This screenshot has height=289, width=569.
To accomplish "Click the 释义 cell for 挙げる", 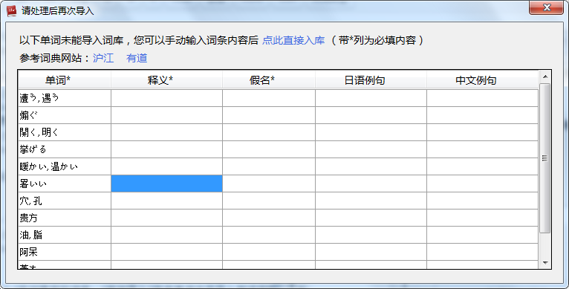I will point(167,149).
